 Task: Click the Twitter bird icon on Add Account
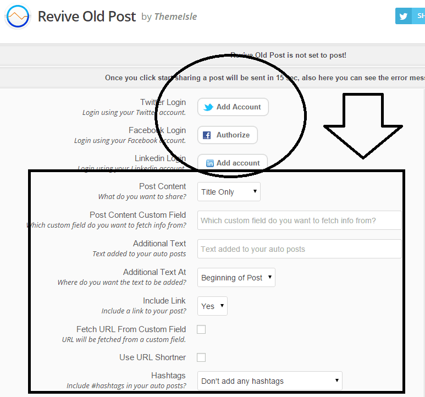pyautogui.click(x=208, y=107)
